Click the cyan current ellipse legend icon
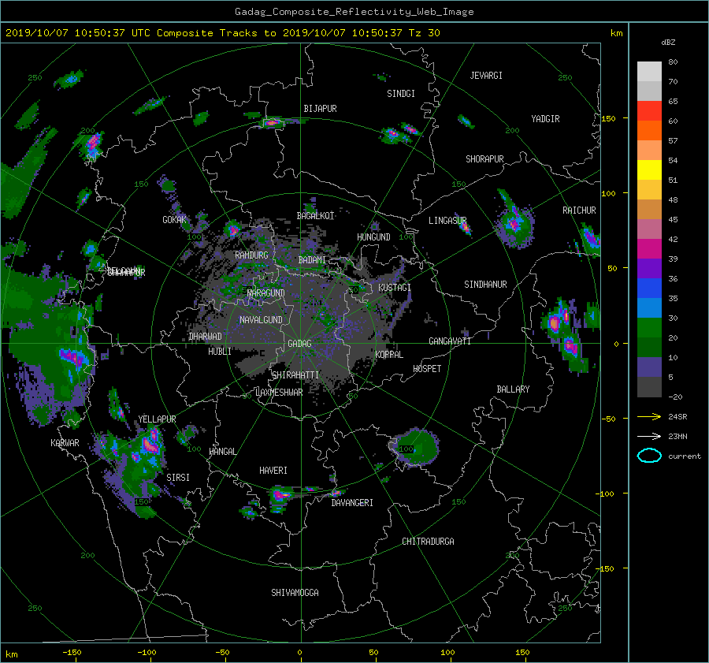The height and width of the screenshot is (663, 709). point(649,456)
